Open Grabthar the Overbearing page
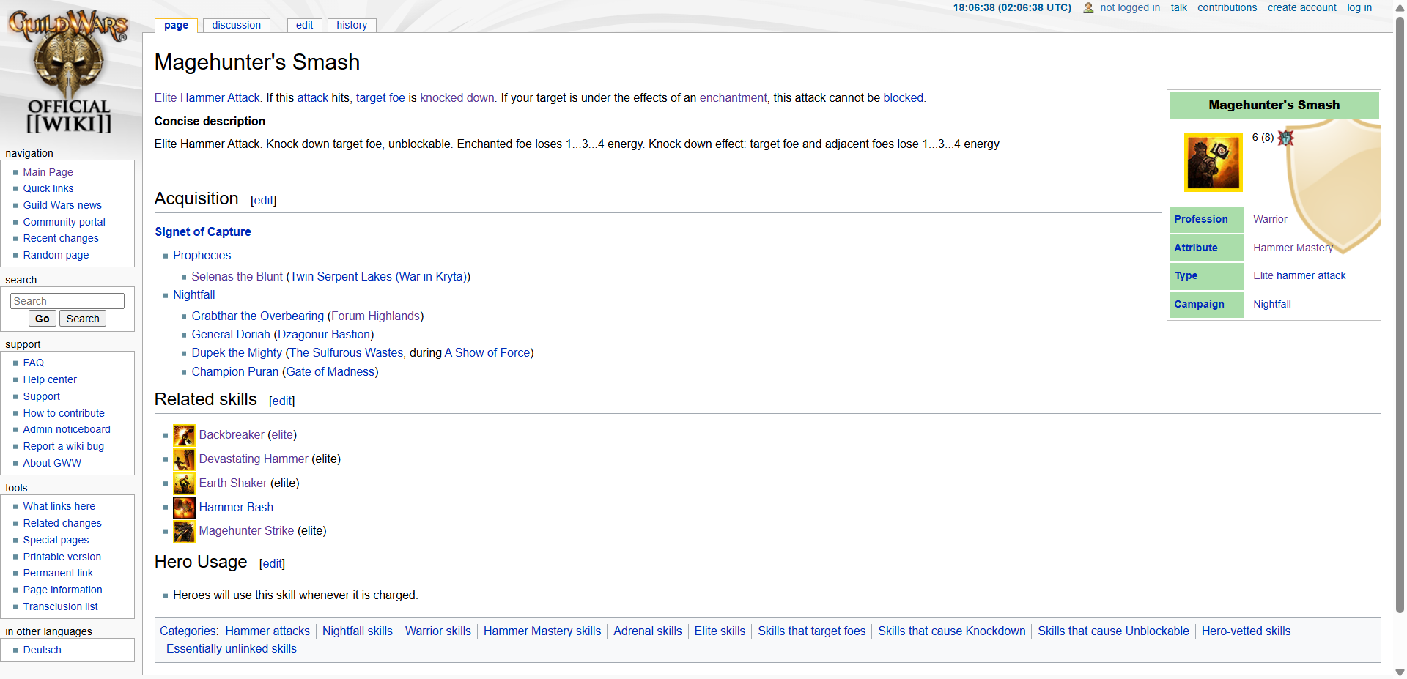Viewport: 1407px width, 679px height. point(257,316)
